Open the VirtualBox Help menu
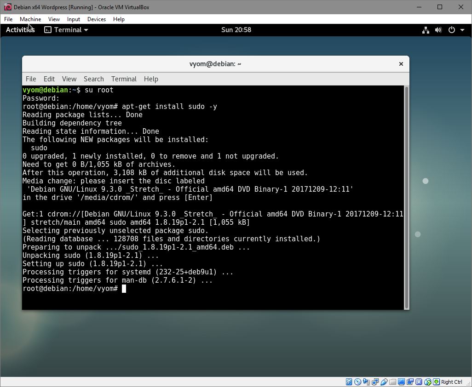The image size is (472, 387). tap(119, 19)
